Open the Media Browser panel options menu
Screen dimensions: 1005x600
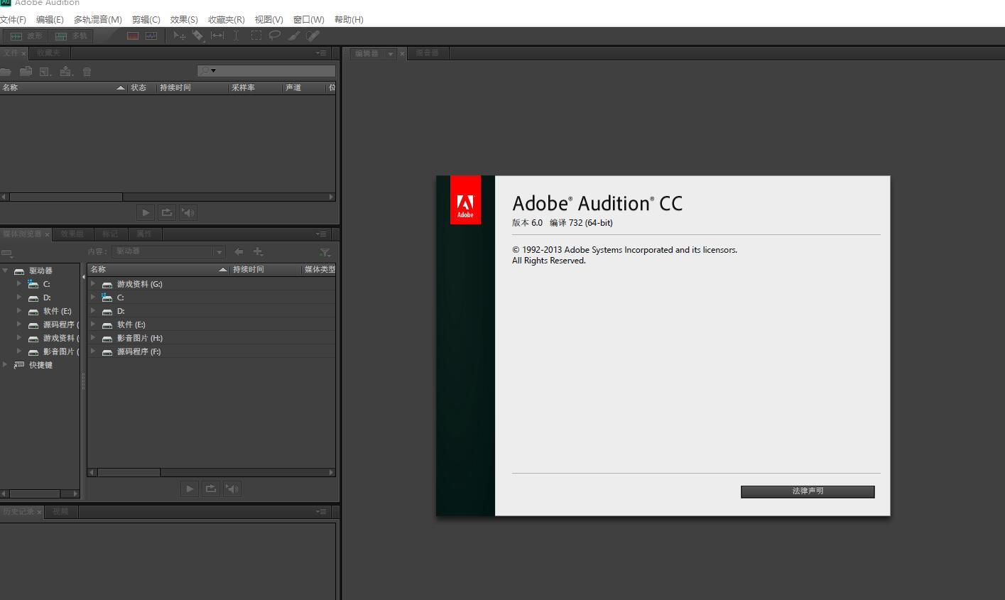click(x=322, y=234)
